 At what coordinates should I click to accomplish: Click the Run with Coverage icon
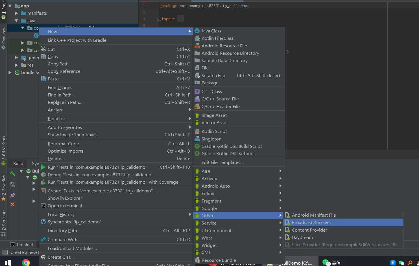click(43, 182)
